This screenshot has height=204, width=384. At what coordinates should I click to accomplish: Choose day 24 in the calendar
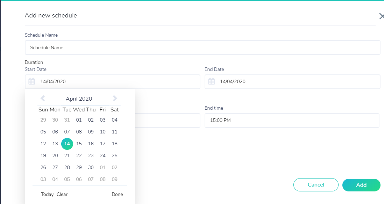102,155
